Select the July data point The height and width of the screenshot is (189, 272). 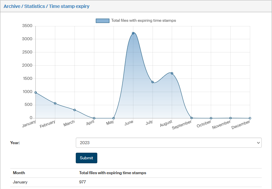(153, 82)
